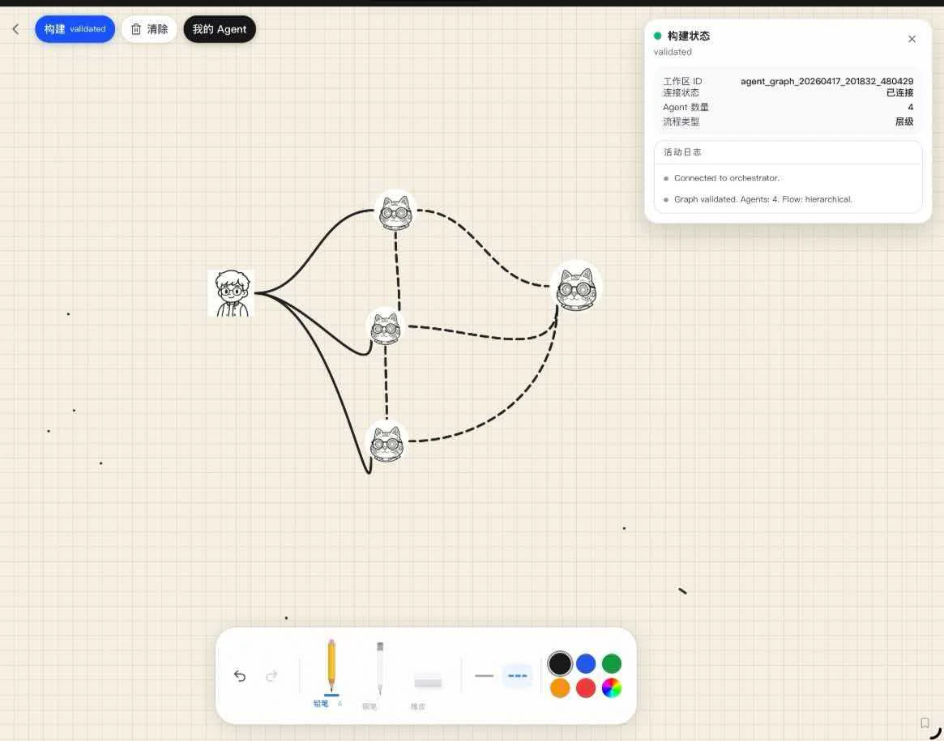Toggle the 构建 validated build status pill
The width and height of the screenshot is (944, 741).
point(75,28)
